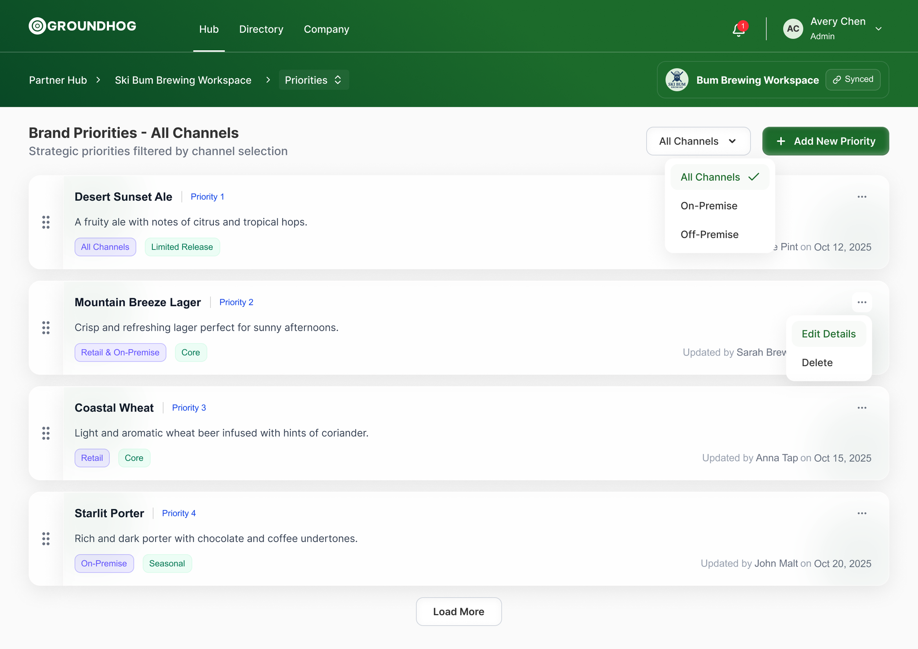Screen dimensions: 918x649
Task: Collapse the All Channels filter dropdown
Action: [698, 141]
